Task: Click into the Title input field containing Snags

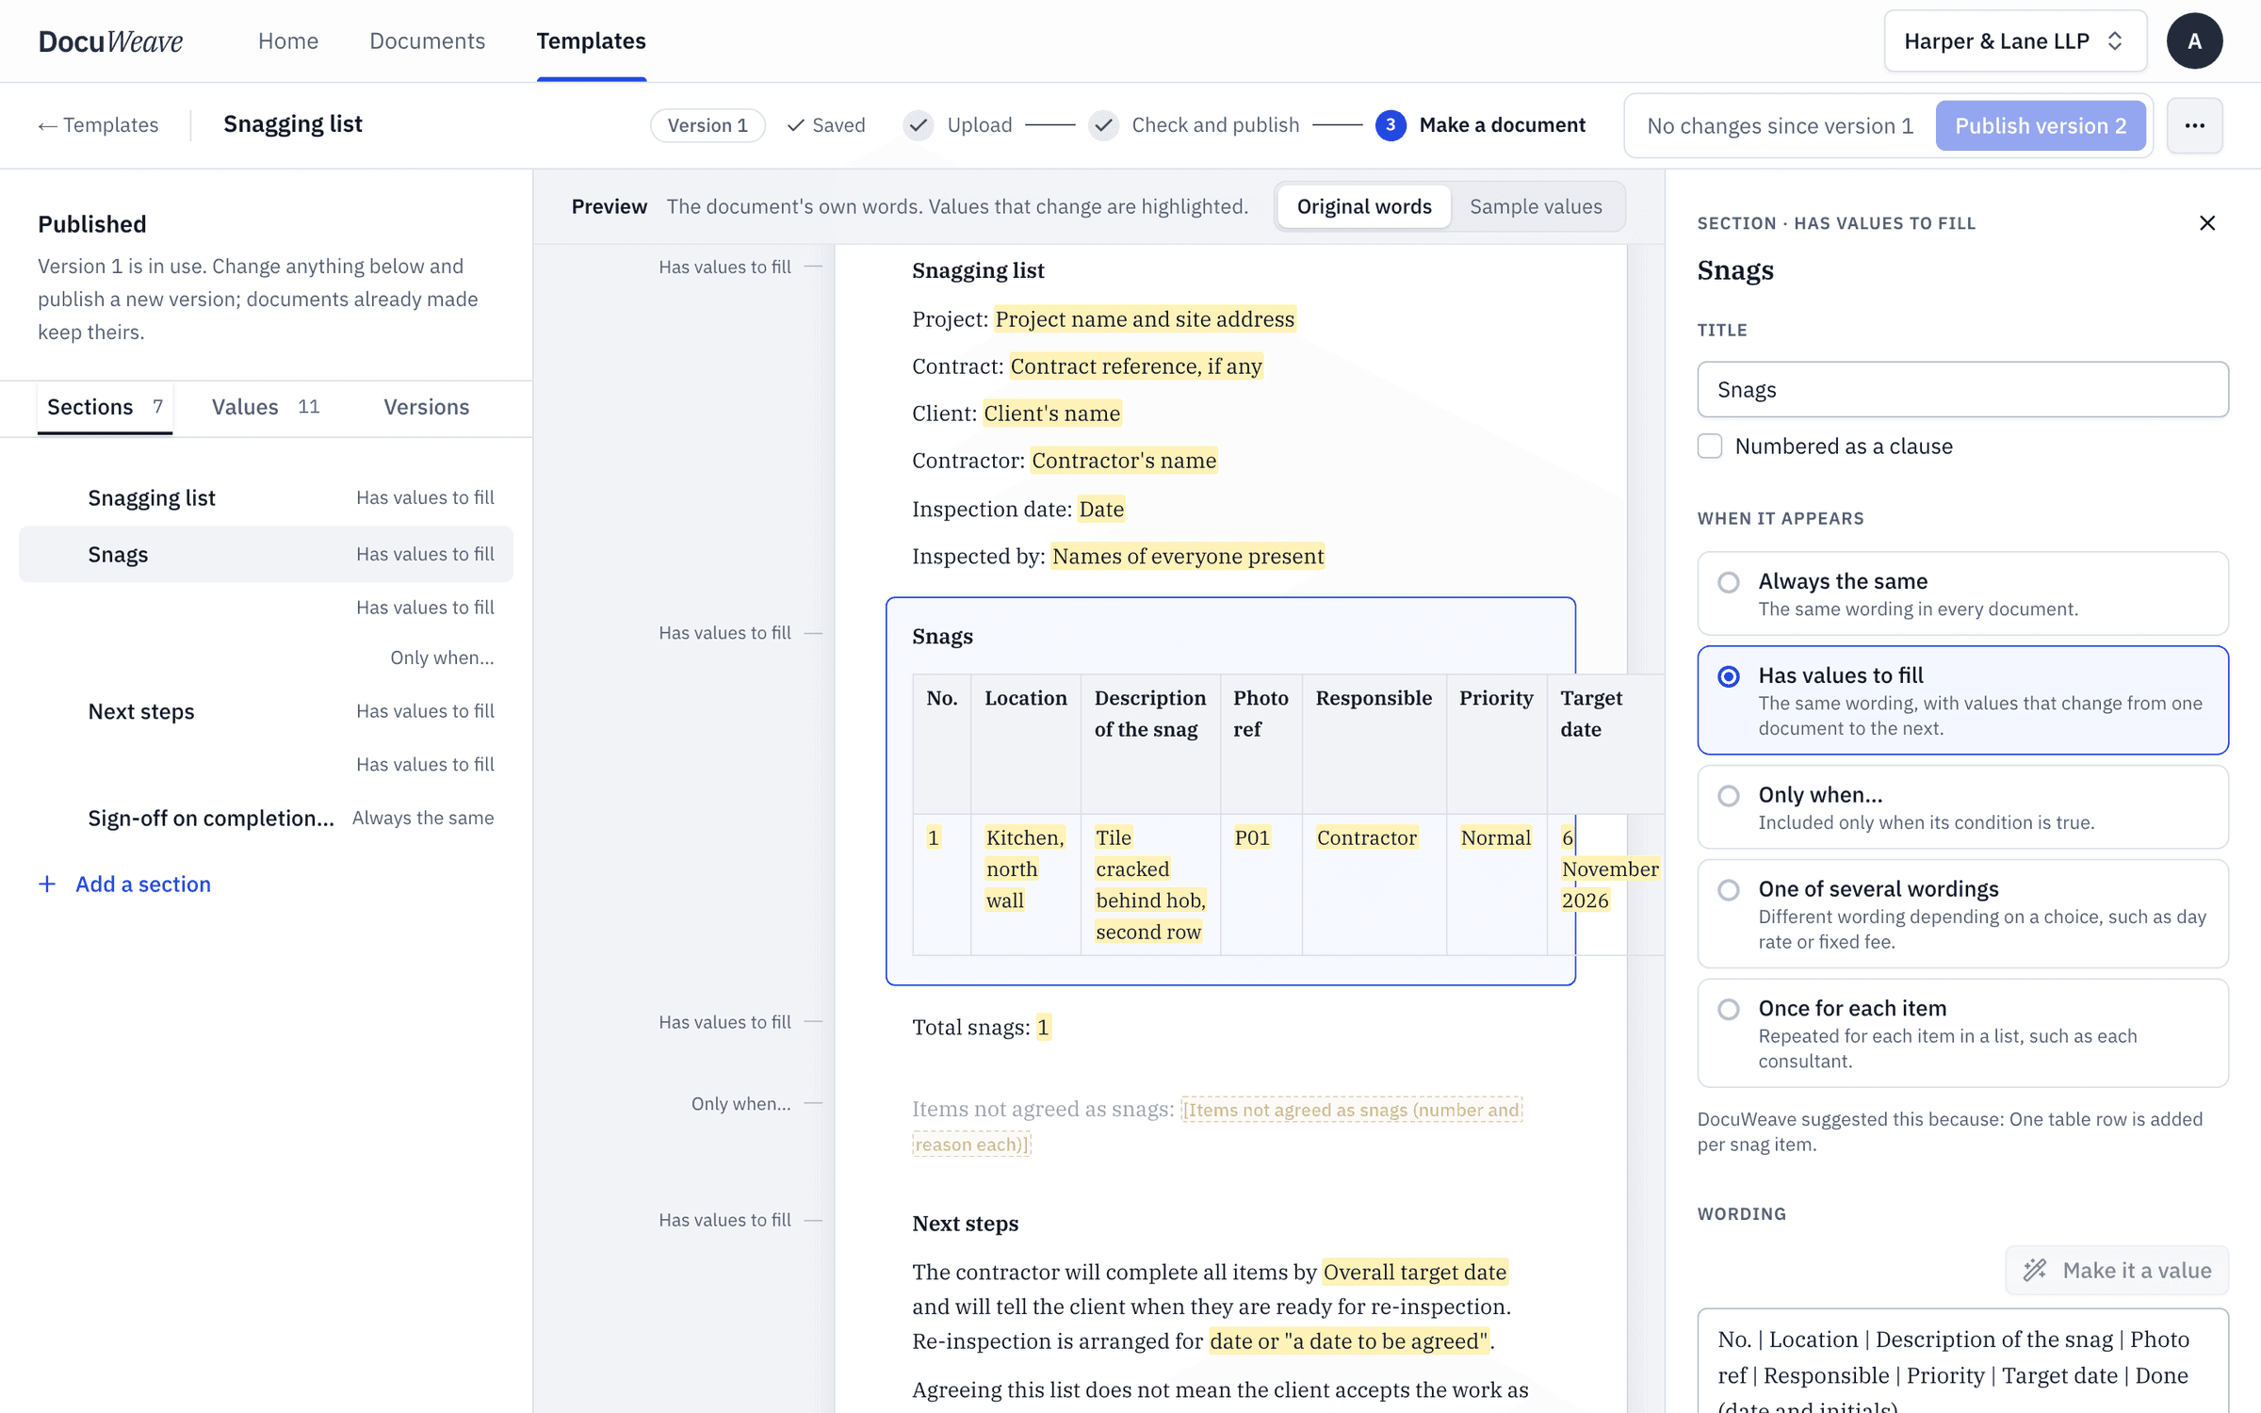Action: (1962, 389)
